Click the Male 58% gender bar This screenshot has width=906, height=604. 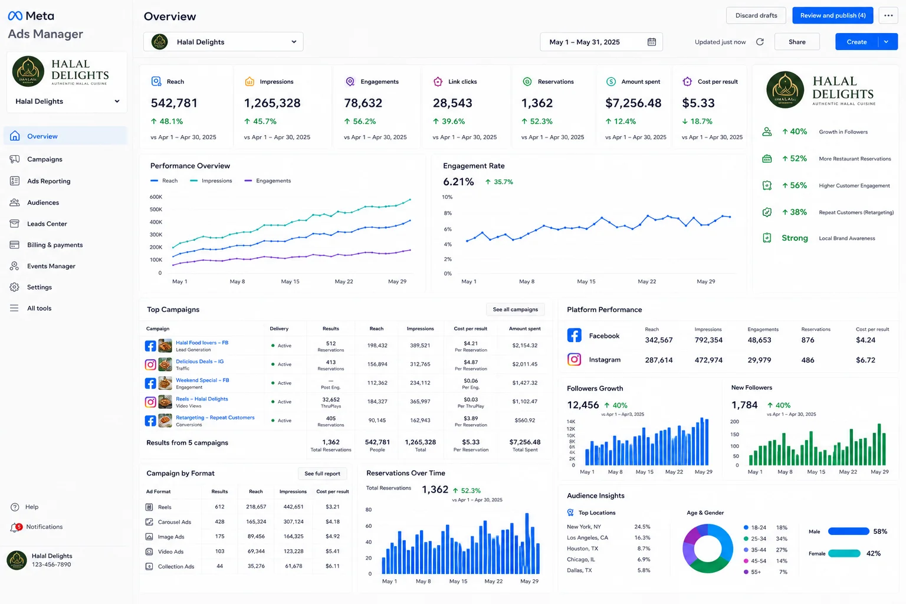[848, 531]
